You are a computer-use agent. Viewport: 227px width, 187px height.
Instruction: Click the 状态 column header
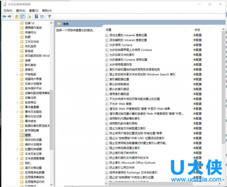coord(197,30)
